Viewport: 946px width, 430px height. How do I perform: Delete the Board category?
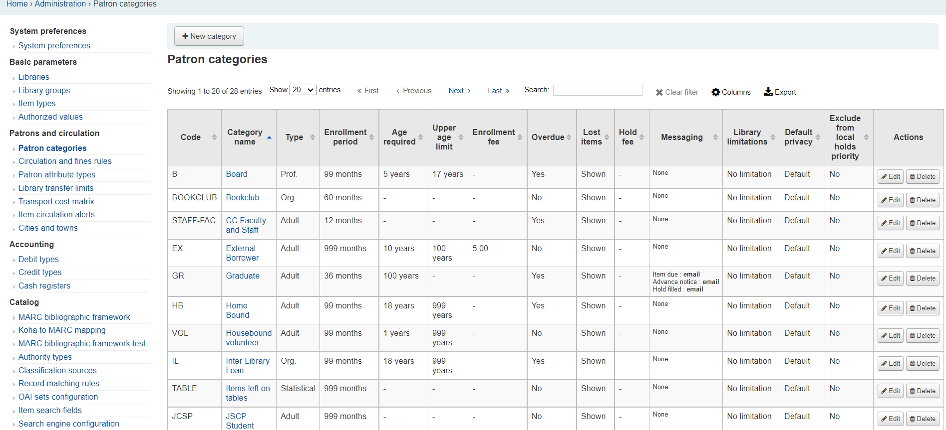923,177
